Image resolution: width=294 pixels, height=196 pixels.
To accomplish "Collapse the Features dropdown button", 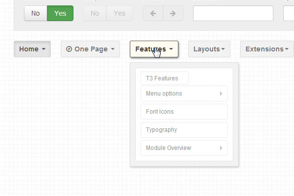I will (154, 49).
